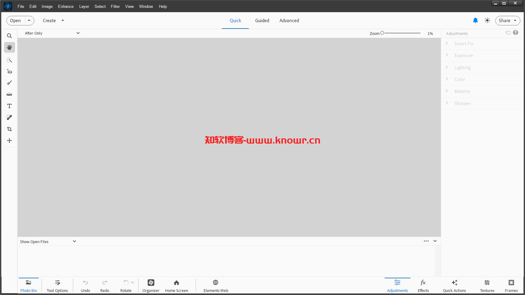Select the Move tool
Image resolution: width=525 pixels, height=295 pixels.
click(x=9, y=141)
